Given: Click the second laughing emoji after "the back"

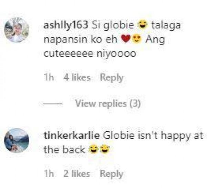Looking at the screenshot, I should tap(105, 149).
